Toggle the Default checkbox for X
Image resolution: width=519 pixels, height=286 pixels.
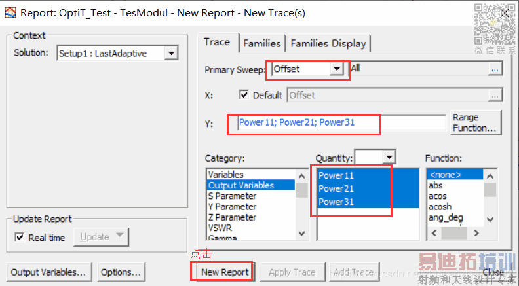click(246, 95)
